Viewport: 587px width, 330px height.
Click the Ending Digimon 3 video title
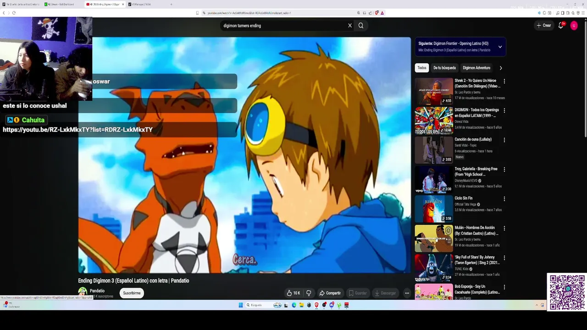coord(133,280)
